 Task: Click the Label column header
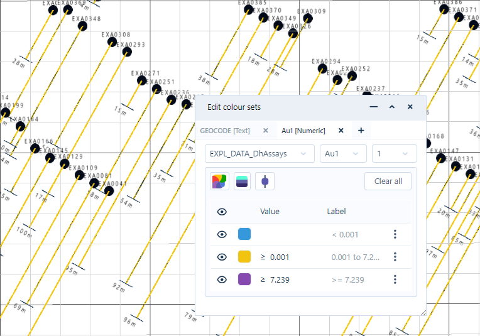pyautogui.click(x=336, y=212)
